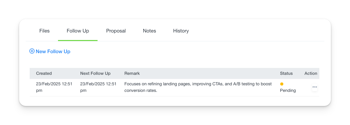Open the Proposal tab

coord(116,31)
